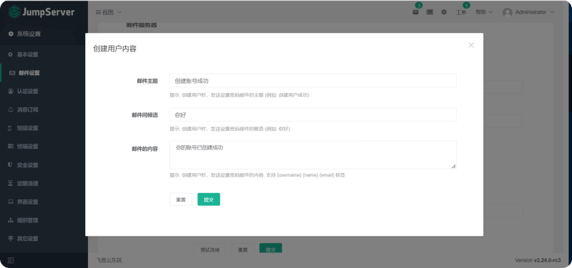The image size is (572, 268).
Task: Click the 飞致云东区 footer text
Action: pos(109,260)
